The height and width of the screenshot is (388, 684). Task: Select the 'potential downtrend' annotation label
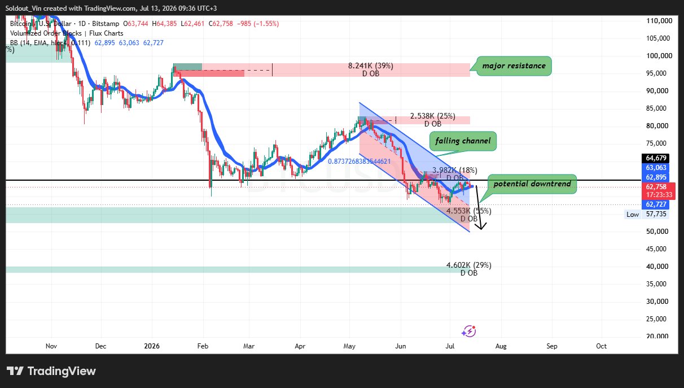pyautogui.click(x=532, y=184)
